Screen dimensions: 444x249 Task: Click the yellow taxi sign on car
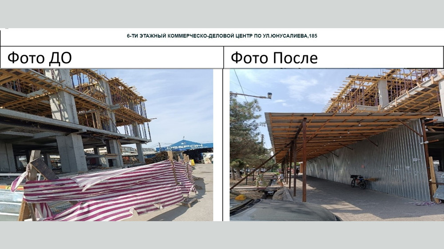[x=240, y=198]
